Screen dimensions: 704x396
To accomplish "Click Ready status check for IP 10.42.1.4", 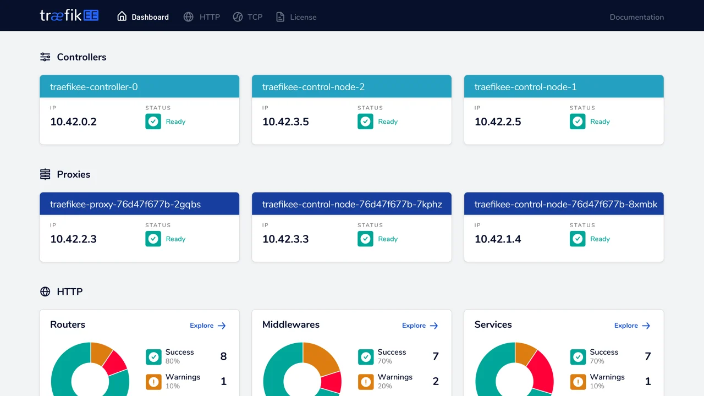I will tap(577, 239).
